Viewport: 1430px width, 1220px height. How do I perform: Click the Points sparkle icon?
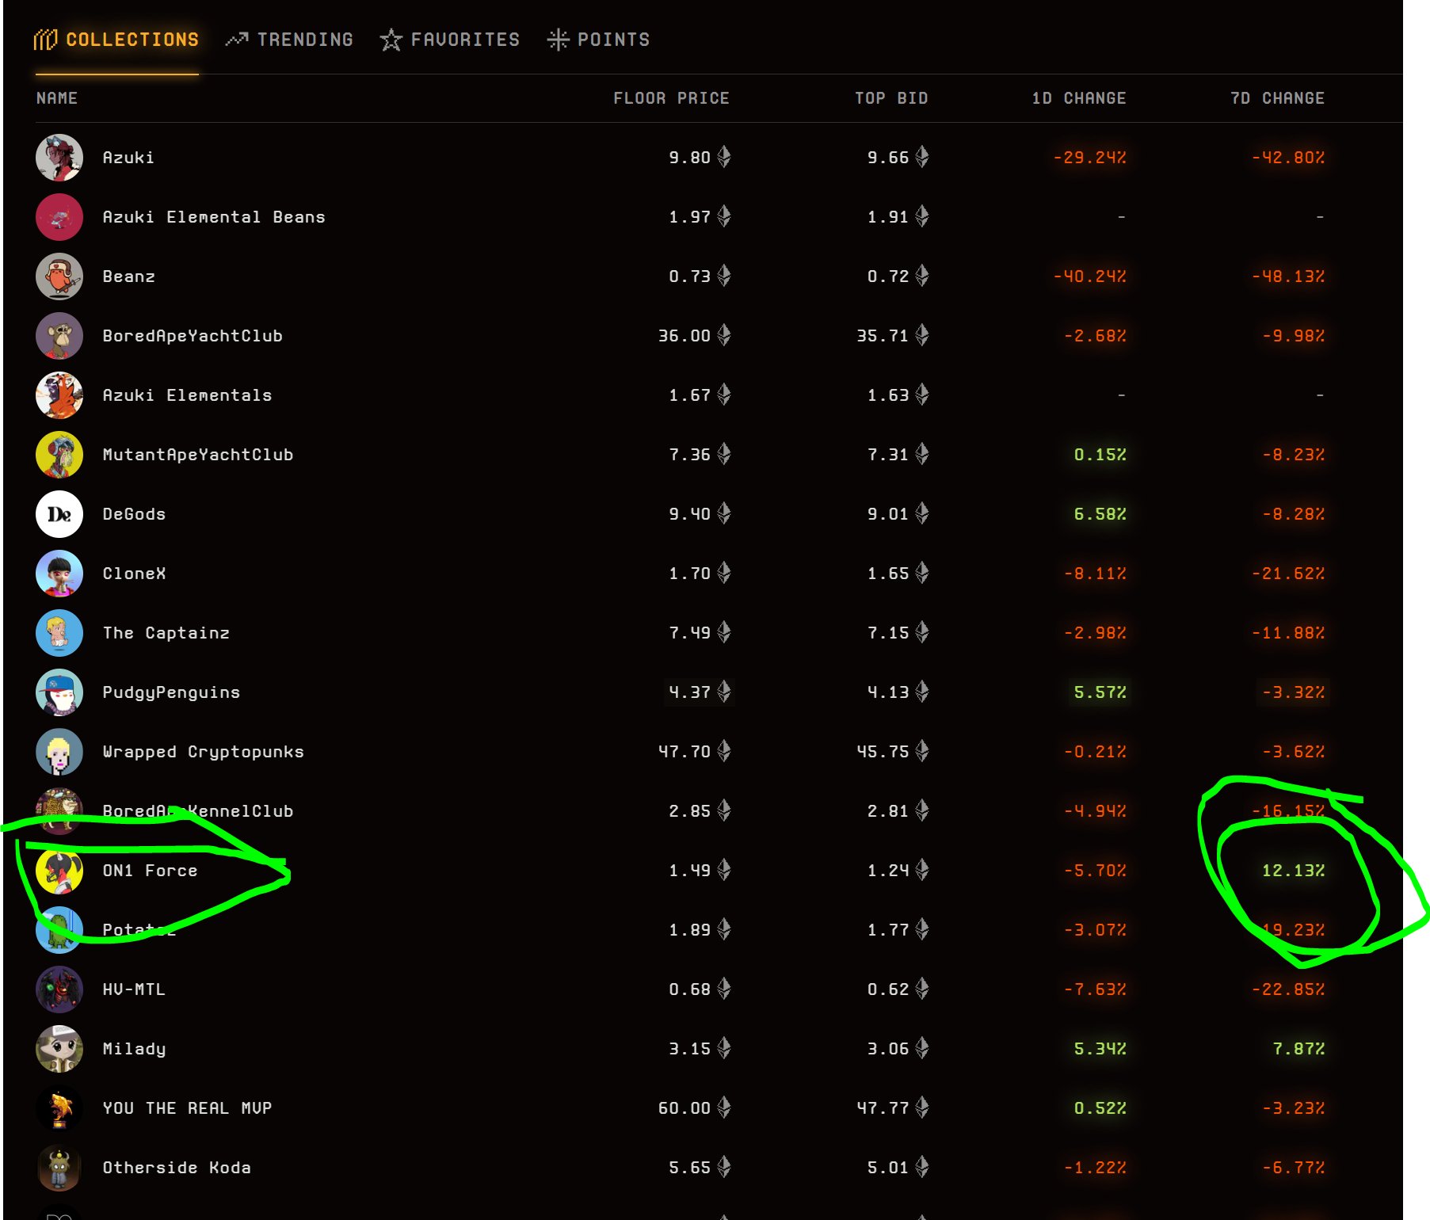pos(558,40)
